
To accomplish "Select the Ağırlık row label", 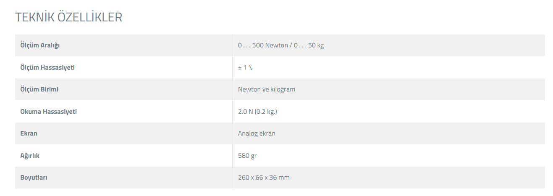I will (30, 156).
